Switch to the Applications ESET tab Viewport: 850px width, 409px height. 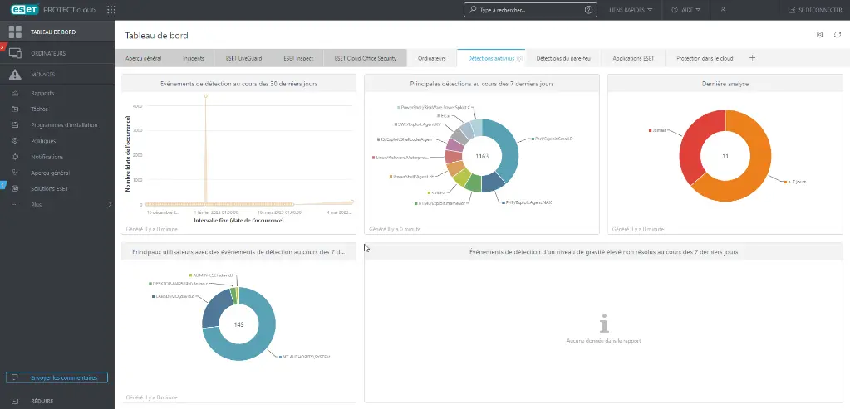633,58
